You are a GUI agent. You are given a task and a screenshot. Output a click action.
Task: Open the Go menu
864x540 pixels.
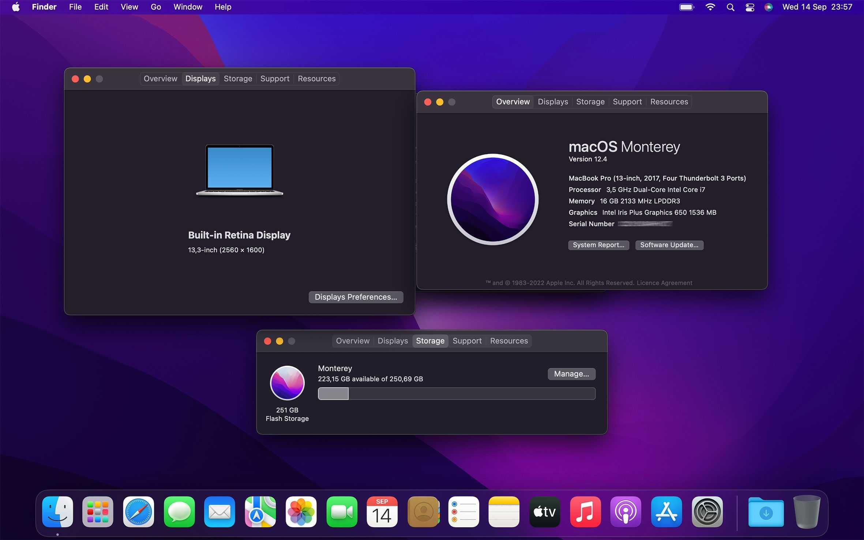coord(156,7)
